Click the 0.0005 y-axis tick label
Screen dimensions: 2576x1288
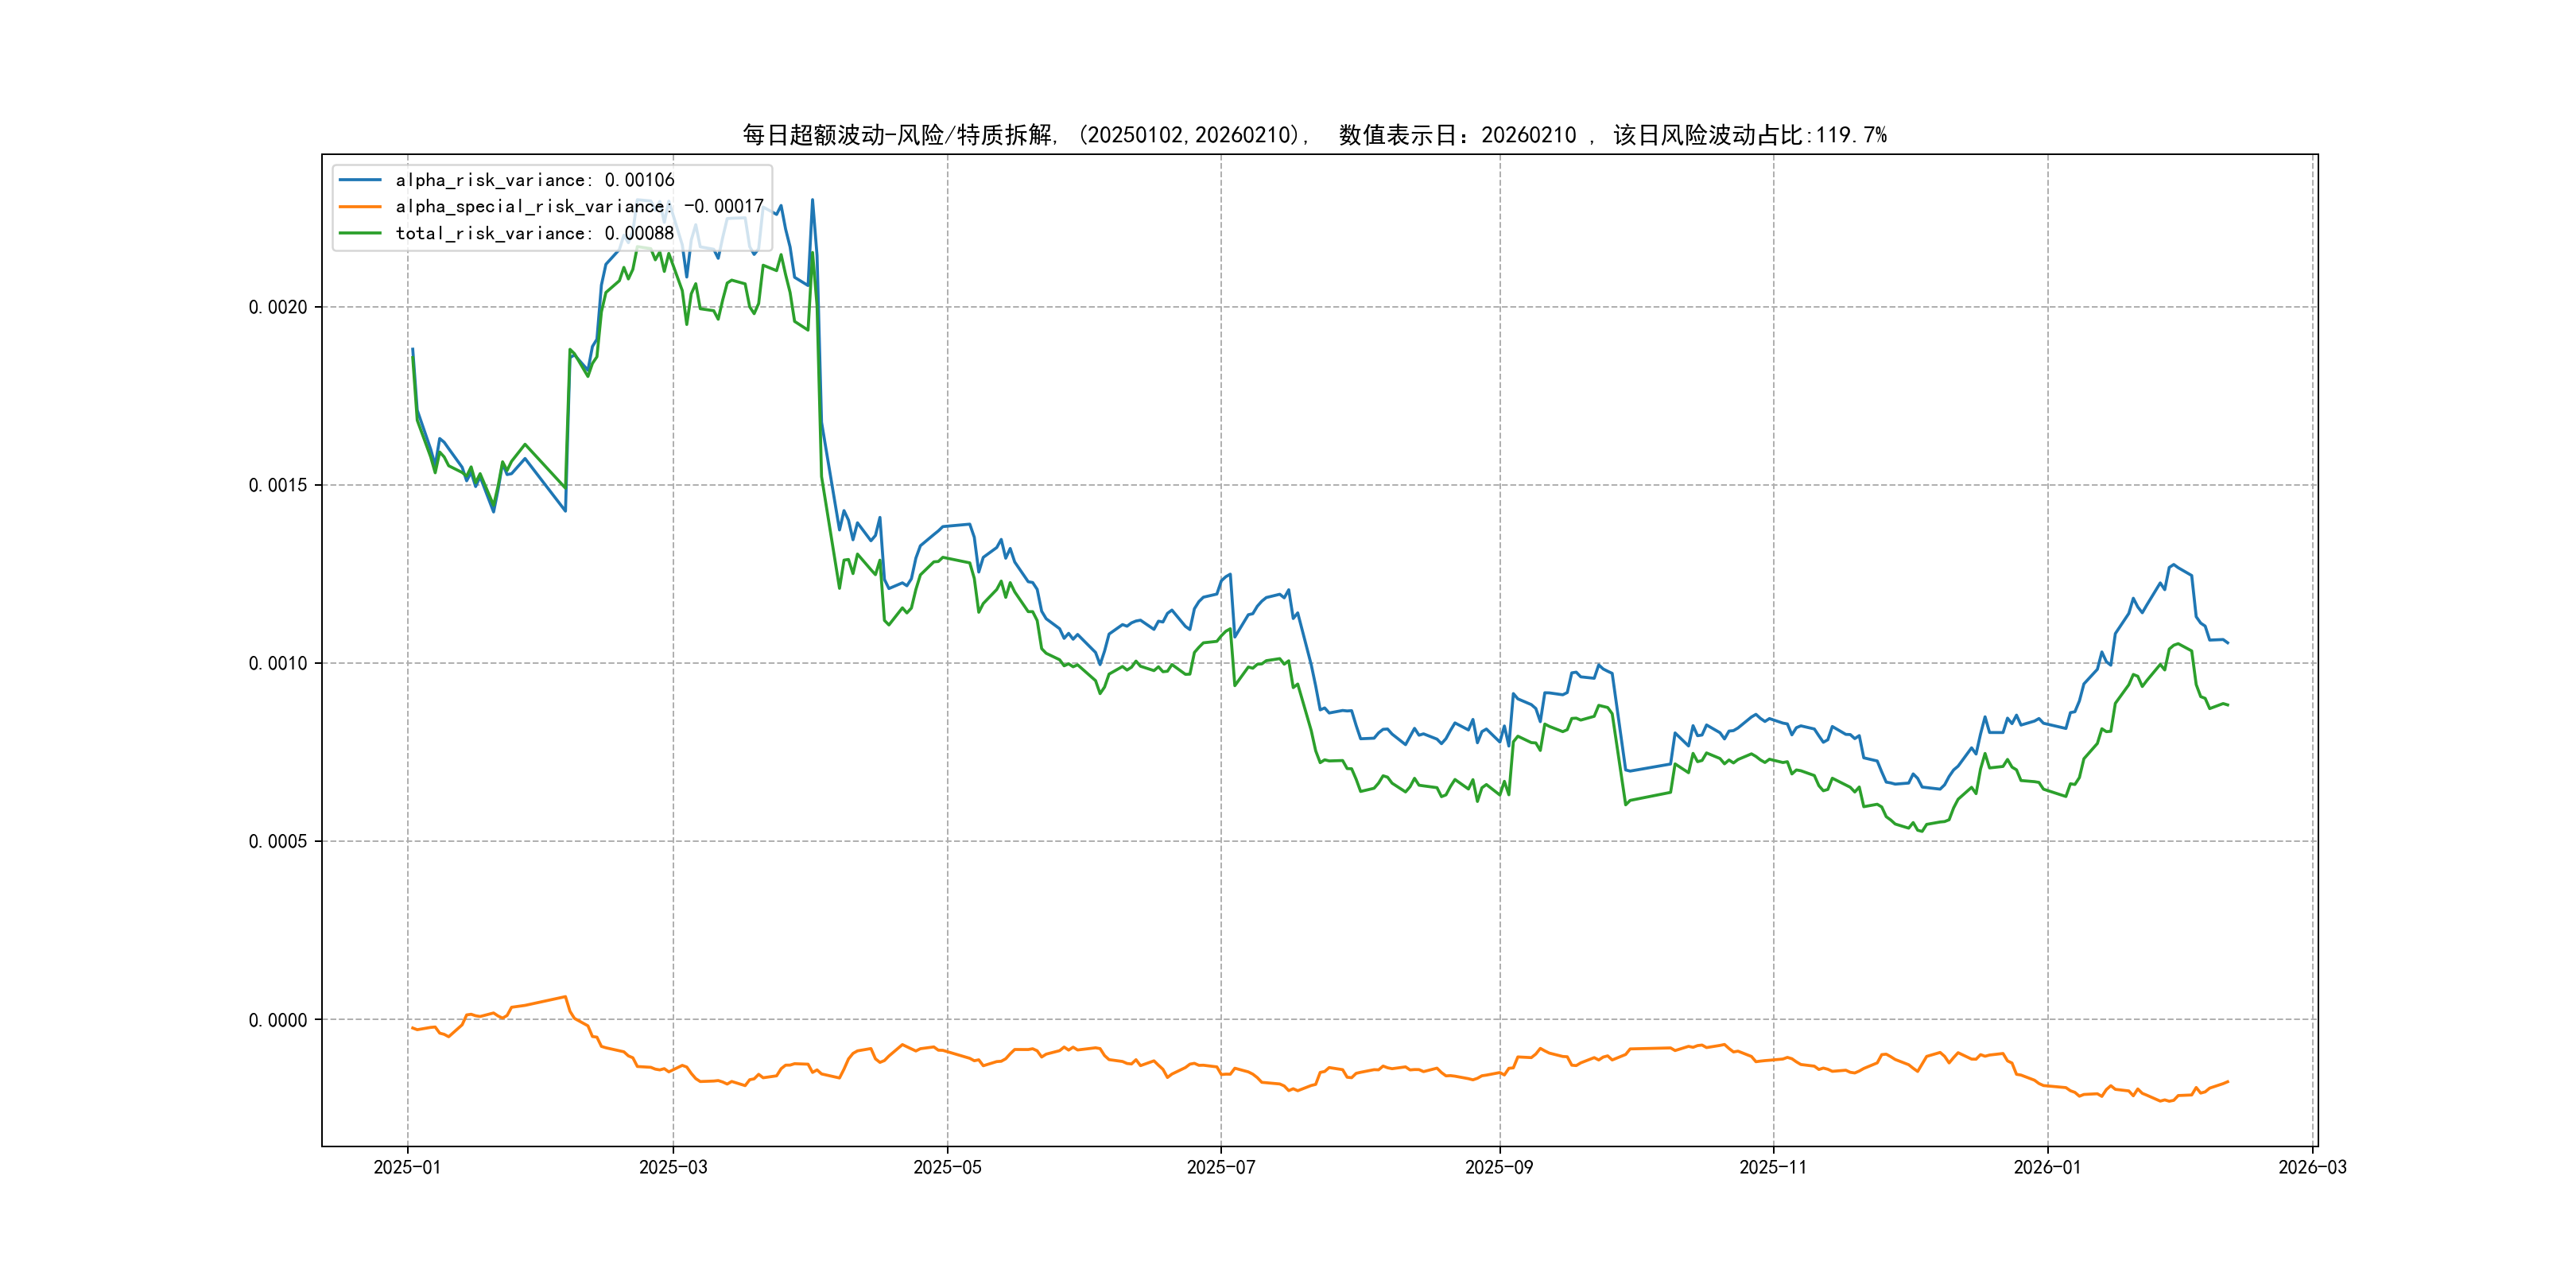pos(278,841)
